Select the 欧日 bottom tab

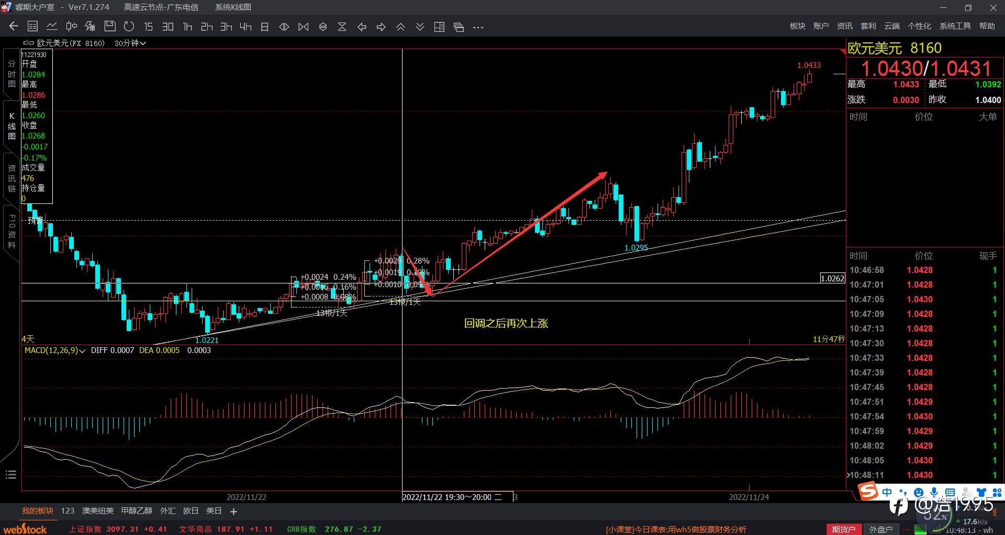(191, 511)
